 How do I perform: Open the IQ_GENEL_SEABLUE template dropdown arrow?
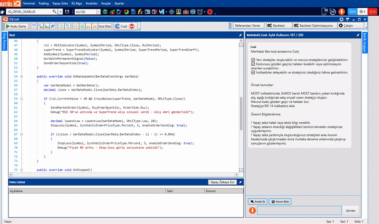pyautogui.click(x=60, y=11)
